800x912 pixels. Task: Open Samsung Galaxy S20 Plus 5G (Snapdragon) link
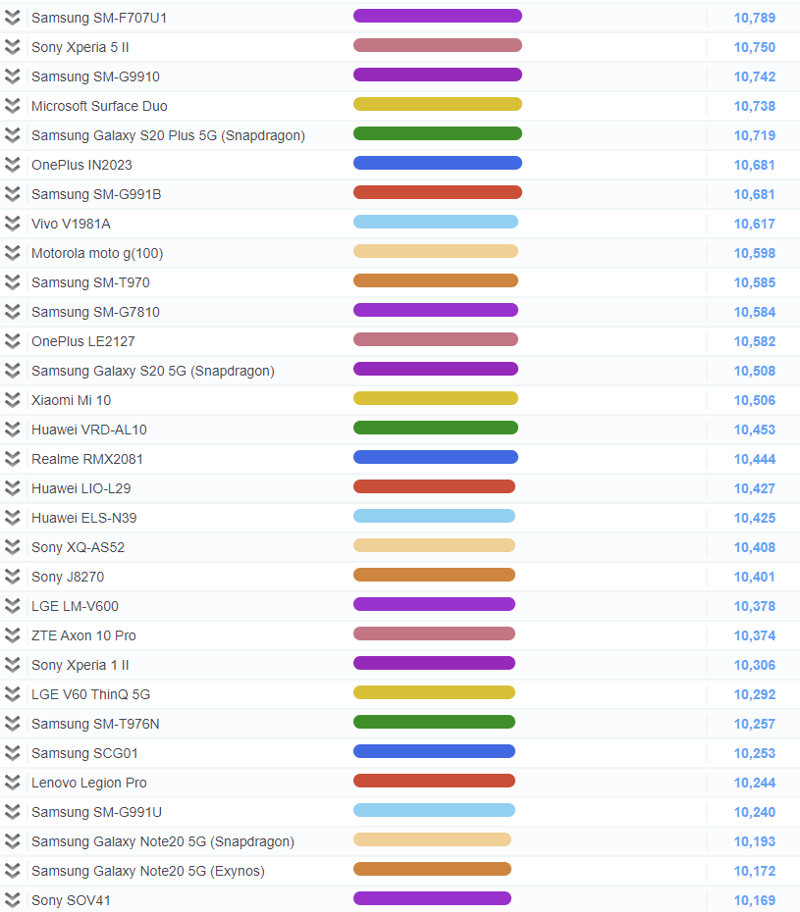pos(168,135)
